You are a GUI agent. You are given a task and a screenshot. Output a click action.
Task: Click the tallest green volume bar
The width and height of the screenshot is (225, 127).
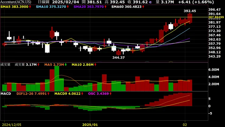pos(57,79)
